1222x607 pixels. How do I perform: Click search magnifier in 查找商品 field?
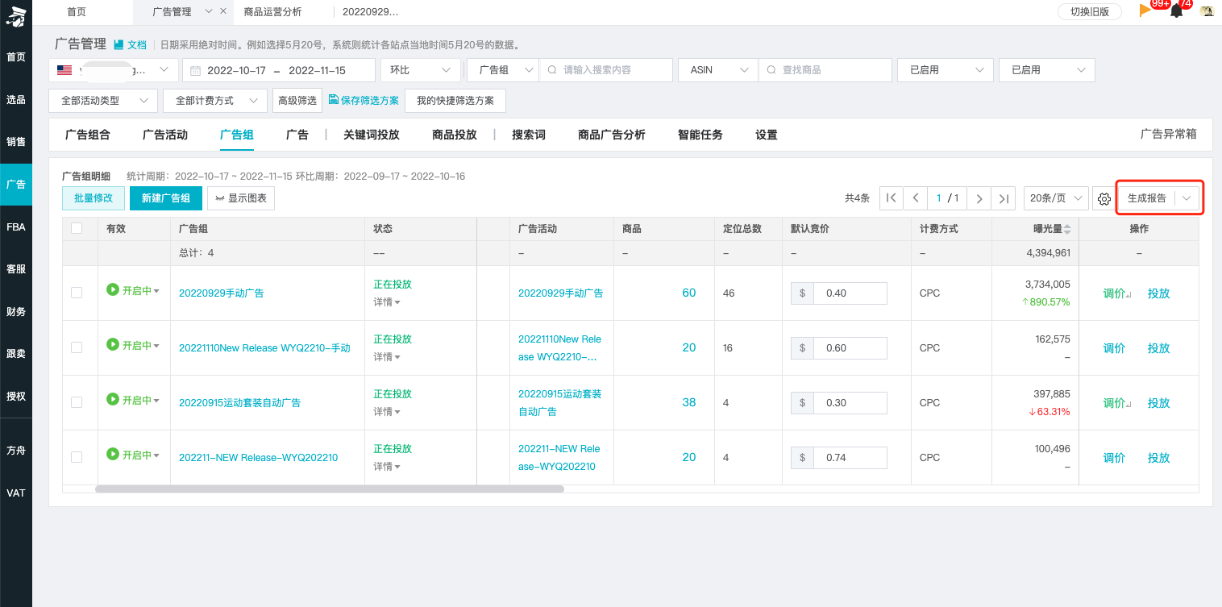coord(771,70)
